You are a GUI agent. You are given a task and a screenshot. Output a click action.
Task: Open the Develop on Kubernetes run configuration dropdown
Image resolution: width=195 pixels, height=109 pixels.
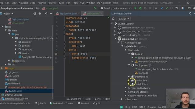[116, 8]
